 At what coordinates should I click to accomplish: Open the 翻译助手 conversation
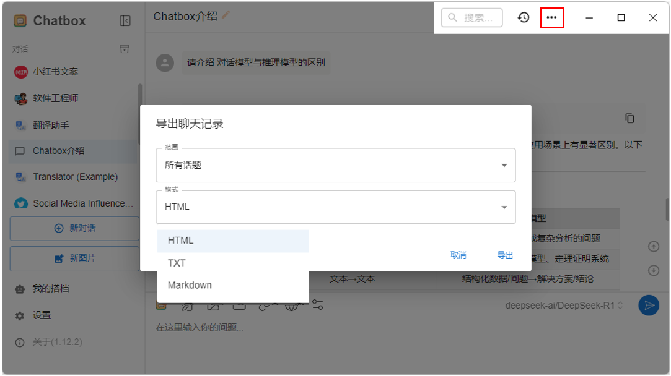[72, 125]
